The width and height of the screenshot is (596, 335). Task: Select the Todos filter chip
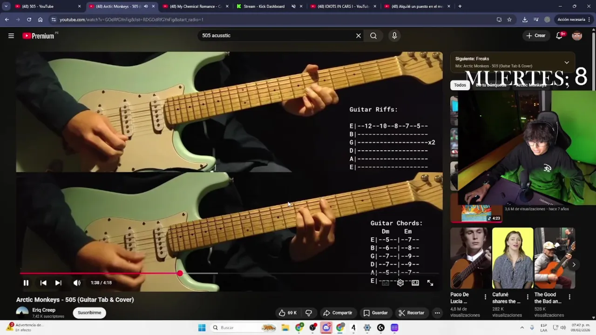(x=460, y=85)
